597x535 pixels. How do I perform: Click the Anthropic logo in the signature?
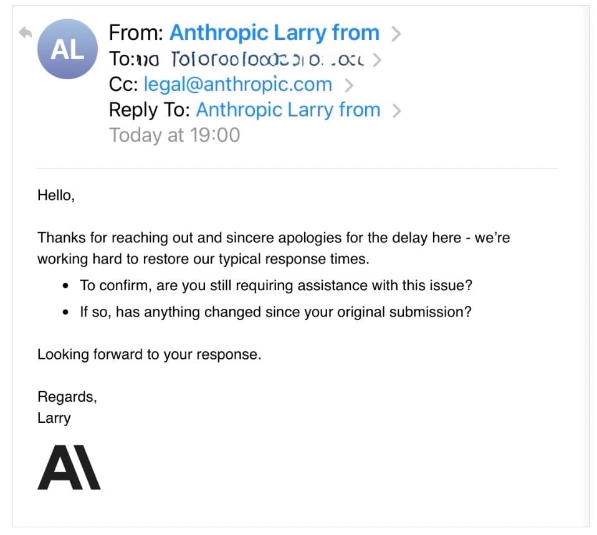point(69,467)
